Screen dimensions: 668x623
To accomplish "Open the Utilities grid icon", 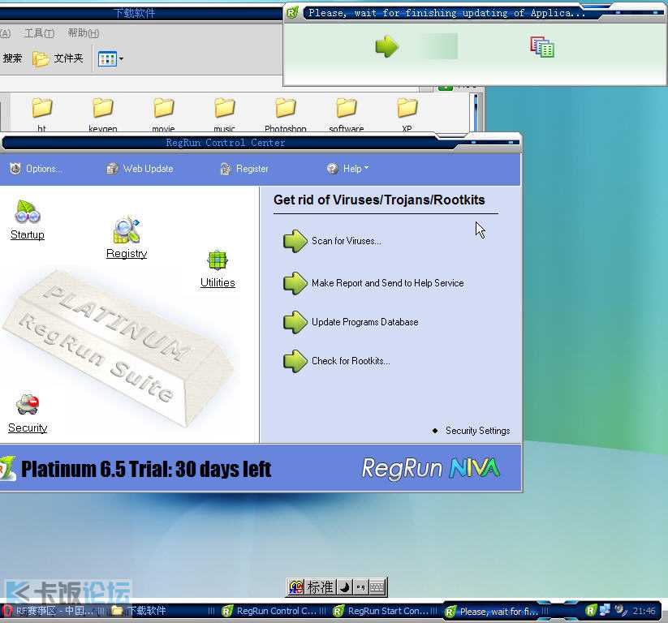I will pos(217,260).
